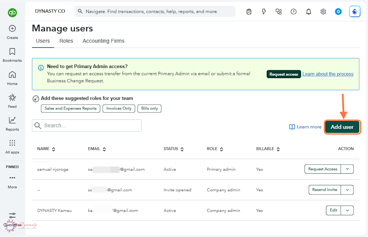The image size is (368, 237).
Task: Open the All apps grid
Action: pyautogui.click(x=12, y=147)
